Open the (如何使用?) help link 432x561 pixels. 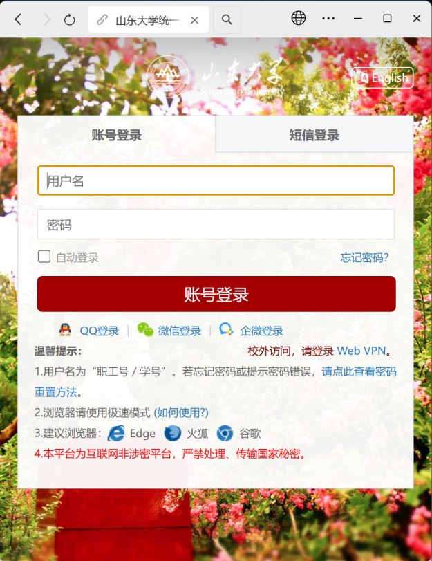(x=181, y=412)
